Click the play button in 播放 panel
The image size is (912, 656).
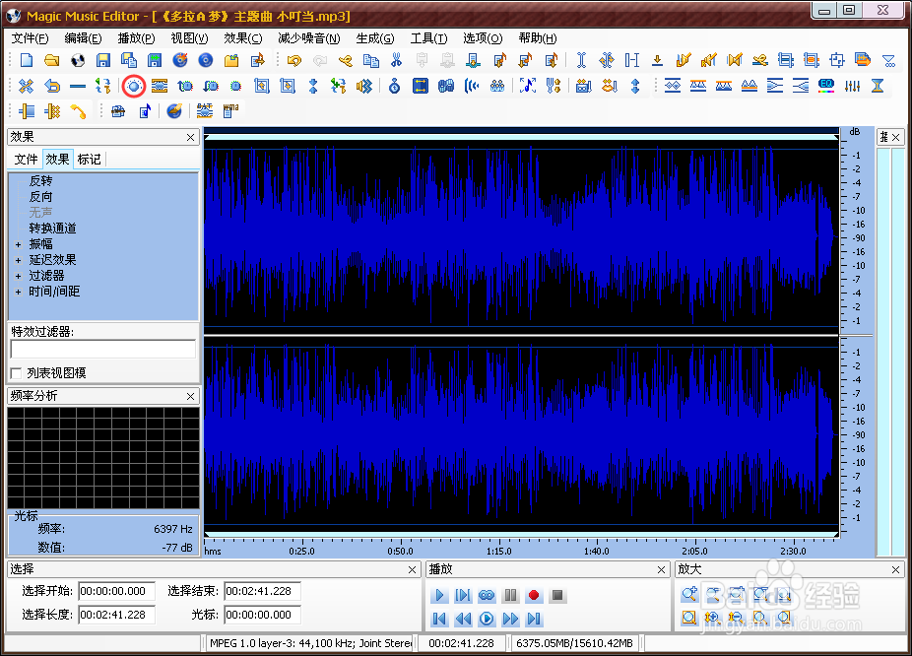point(439,595)
